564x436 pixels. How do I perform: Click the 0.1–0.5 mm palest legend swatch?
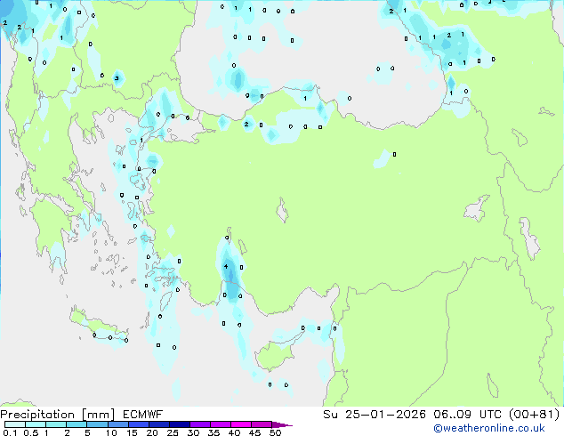(15, 424)
